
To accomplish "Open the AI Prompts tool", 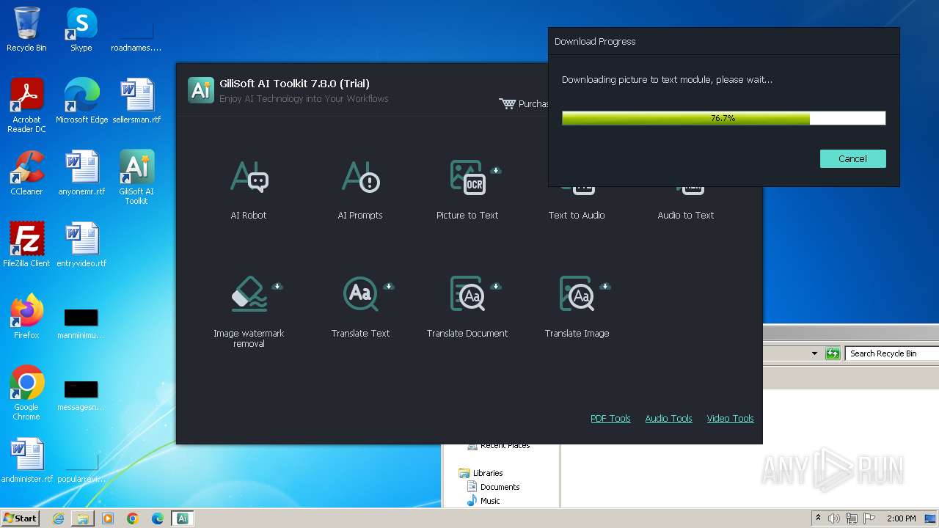I will pos(360,190).
